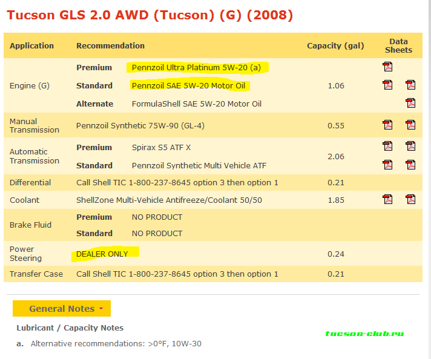Collapse the General Notes section
431x359 pixels.
[x=62, y=308]
